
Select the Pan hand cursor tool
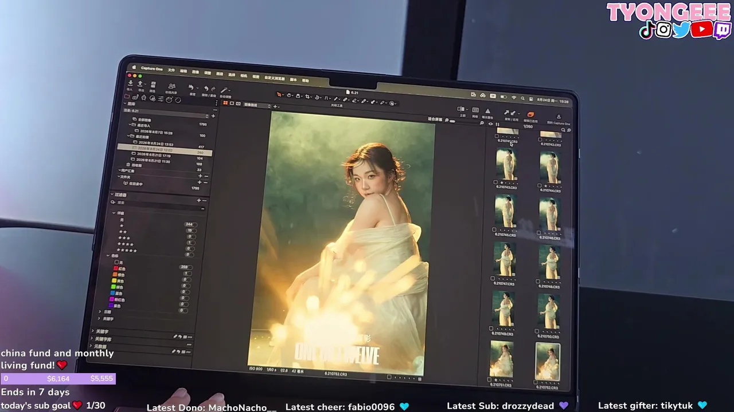[289, 95]
